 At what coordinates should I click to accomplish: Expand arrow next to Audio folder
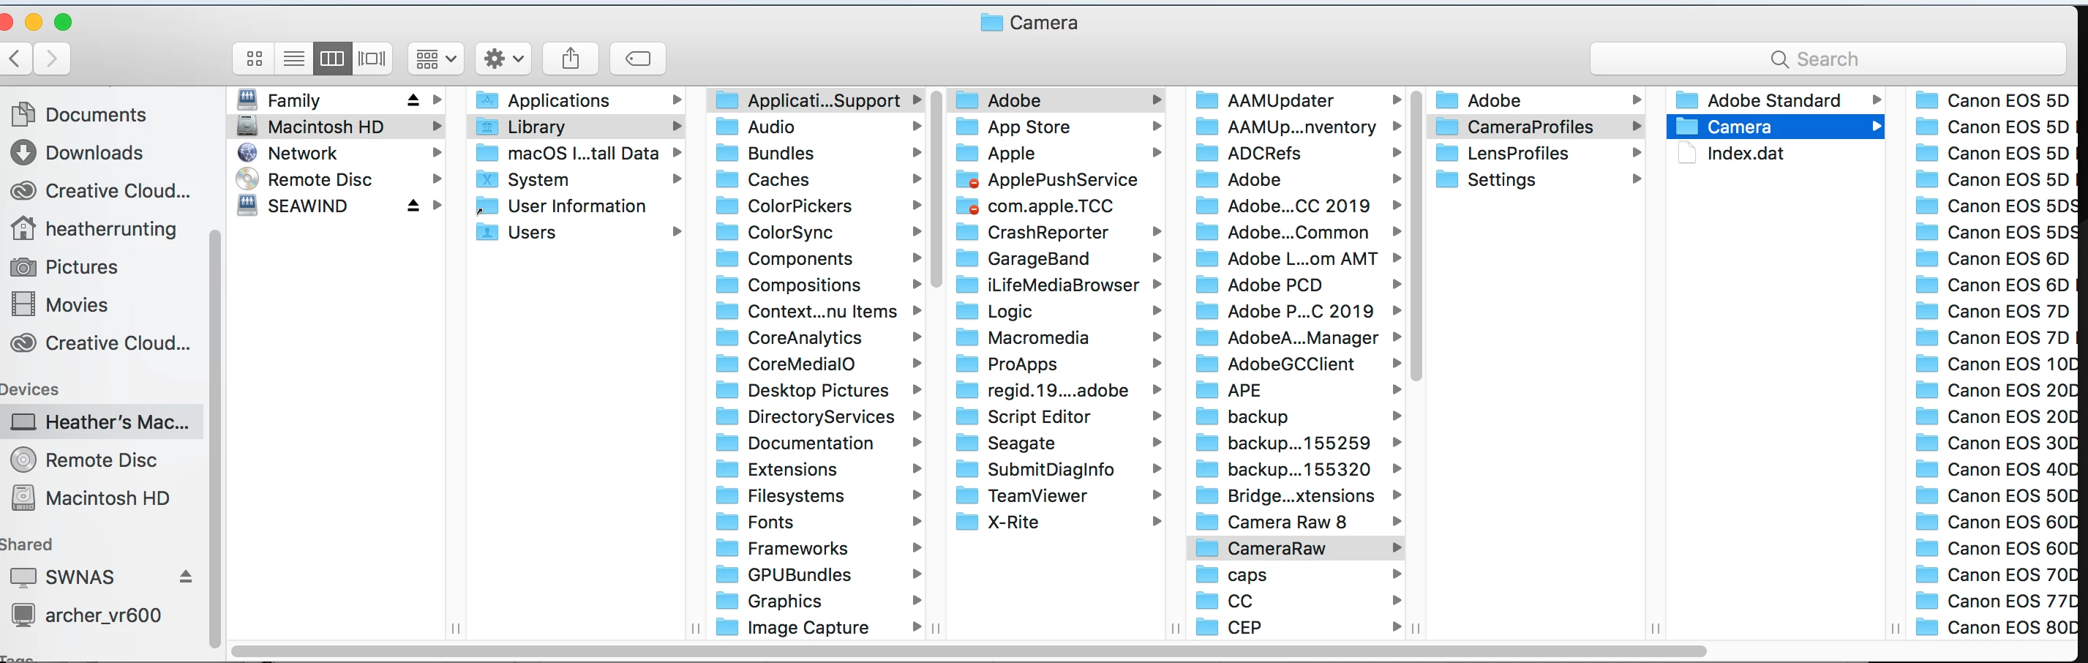pyautogui.click(x=917, y=127)
